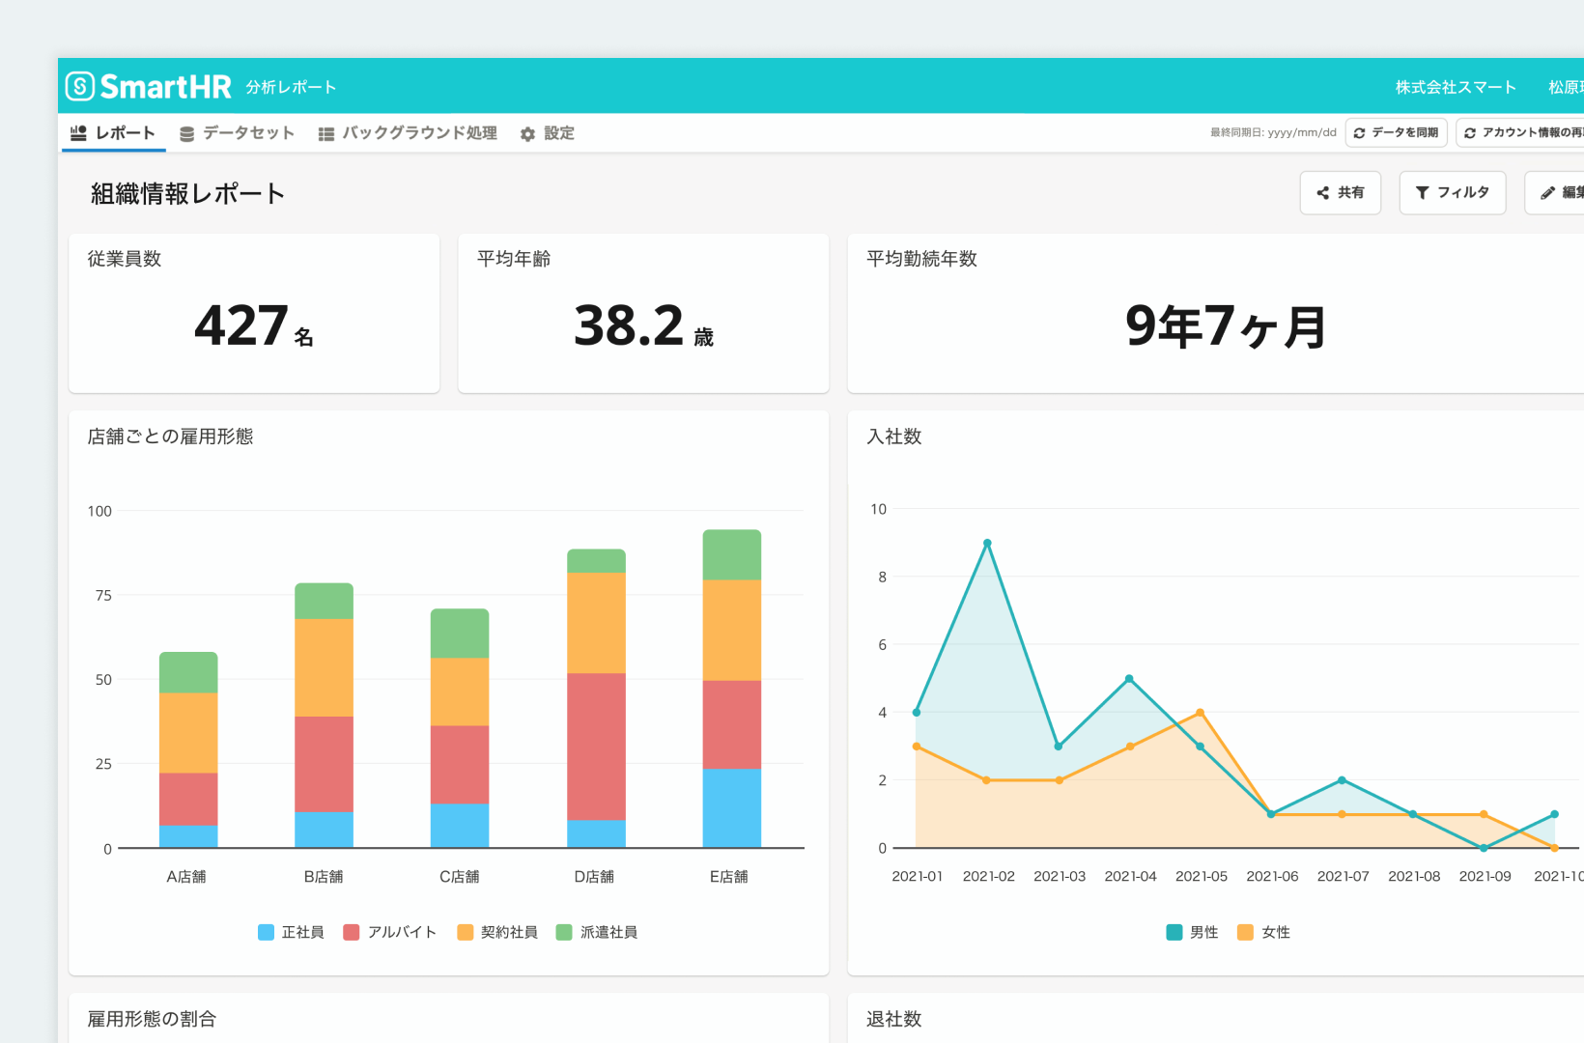Toggle the 男性 legend swatch
The height and width of the screenshot is (1043, 1584).
coord(1174,932)
